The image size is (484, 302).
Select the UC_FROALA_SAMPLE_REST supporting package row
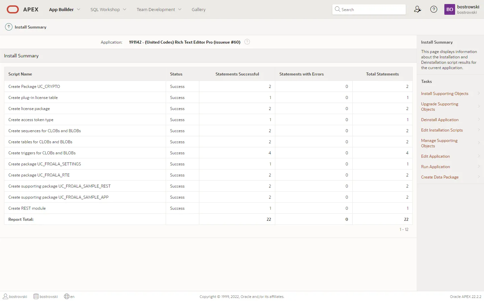pos(208,186)
